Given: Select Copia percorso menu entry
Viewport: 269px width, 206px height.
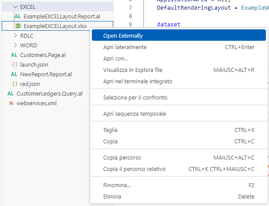Looking at the screenshot, I should (x=179, y=157).
